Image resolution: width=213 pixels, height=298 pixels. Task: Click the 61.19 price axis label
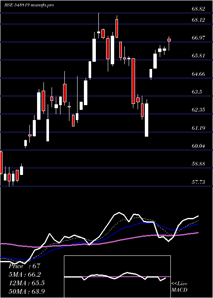[x=199, y=128]
